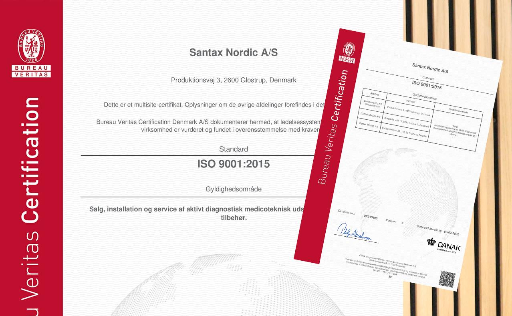The image size is (512, 316).
Task: Click the tilted certificate's red side banner text
Action: point(333,128)
